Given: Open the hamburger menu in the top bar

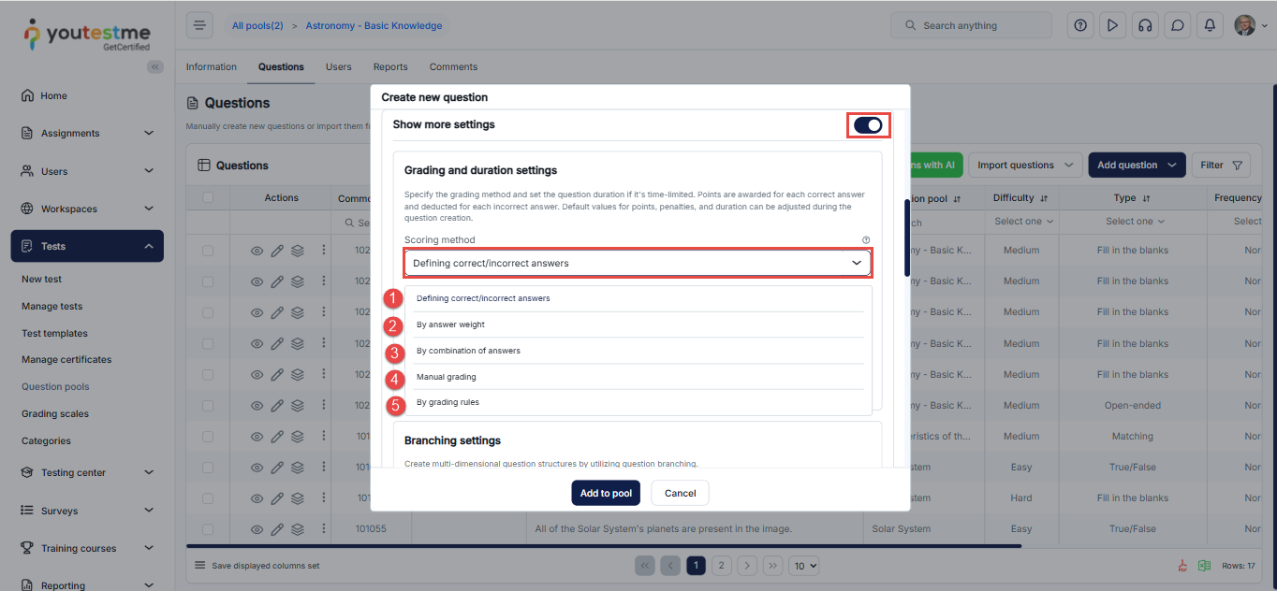Looking at the screenshot, I should click(199, 25).
